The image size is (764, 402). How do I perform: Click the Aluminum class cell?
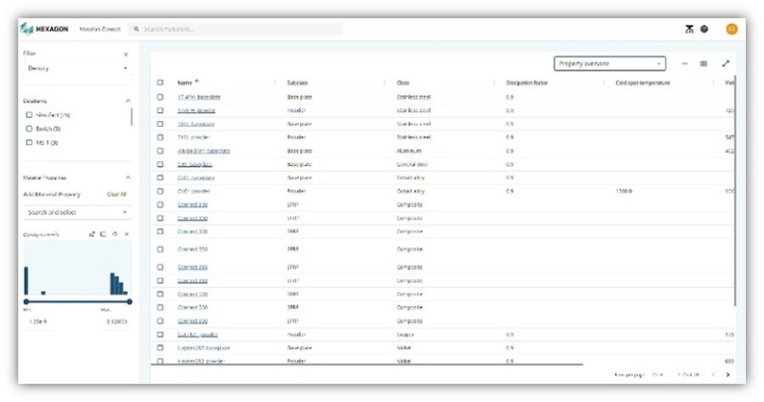408,151
